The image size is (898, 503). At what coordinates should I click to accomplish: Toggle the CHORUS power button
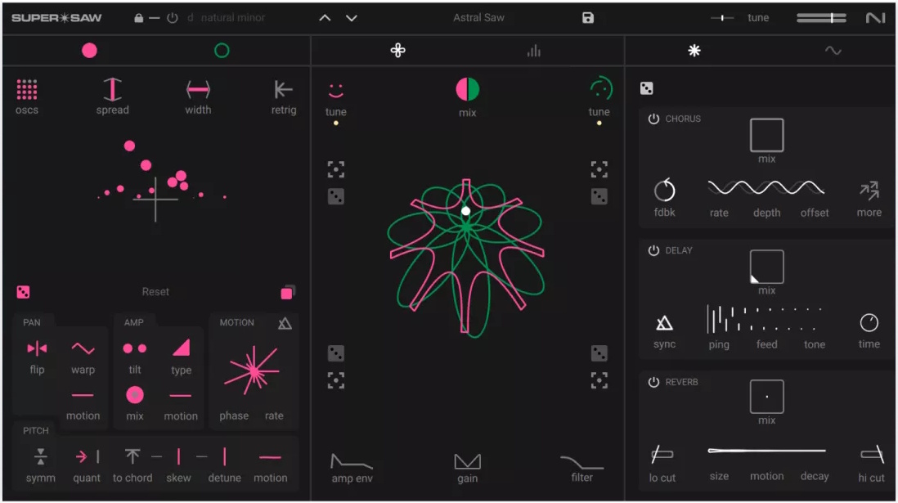[x=653, y=119]
